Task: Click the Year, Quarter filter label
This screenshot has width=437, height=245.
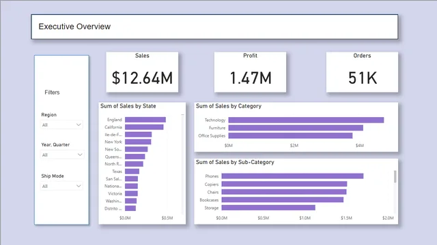Action: (55, 145)
